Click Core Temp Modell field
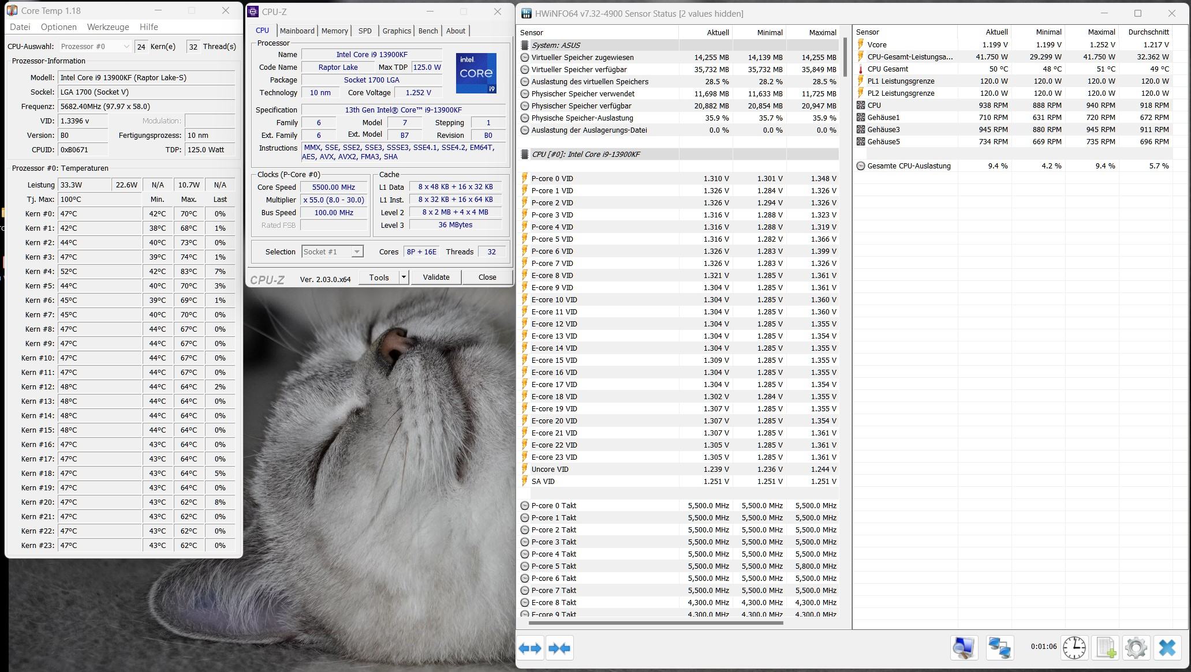Screen dimensions: 1191x672 click(147, 78)
